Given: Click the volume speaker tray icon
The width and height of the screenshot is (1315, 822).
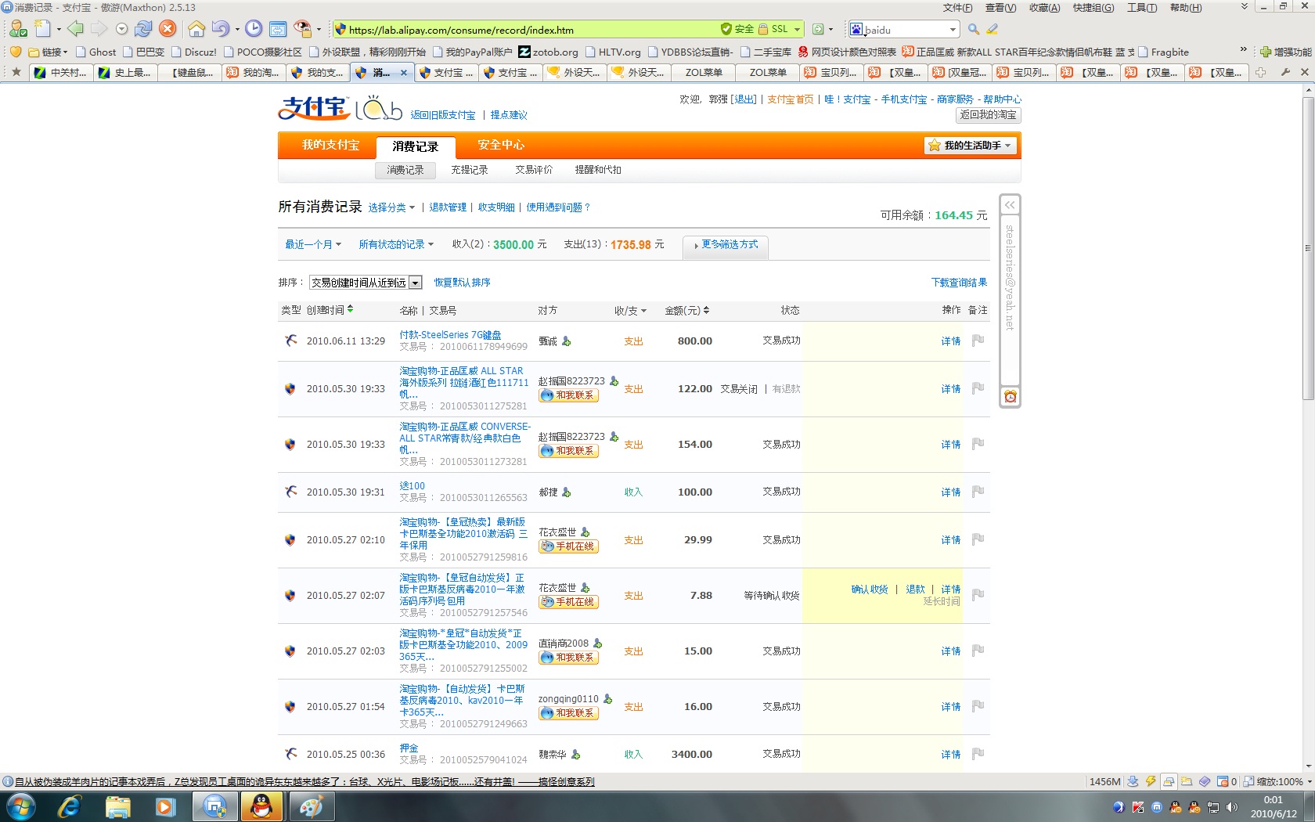Looking at the screenshot, I should coord(1232,807).
